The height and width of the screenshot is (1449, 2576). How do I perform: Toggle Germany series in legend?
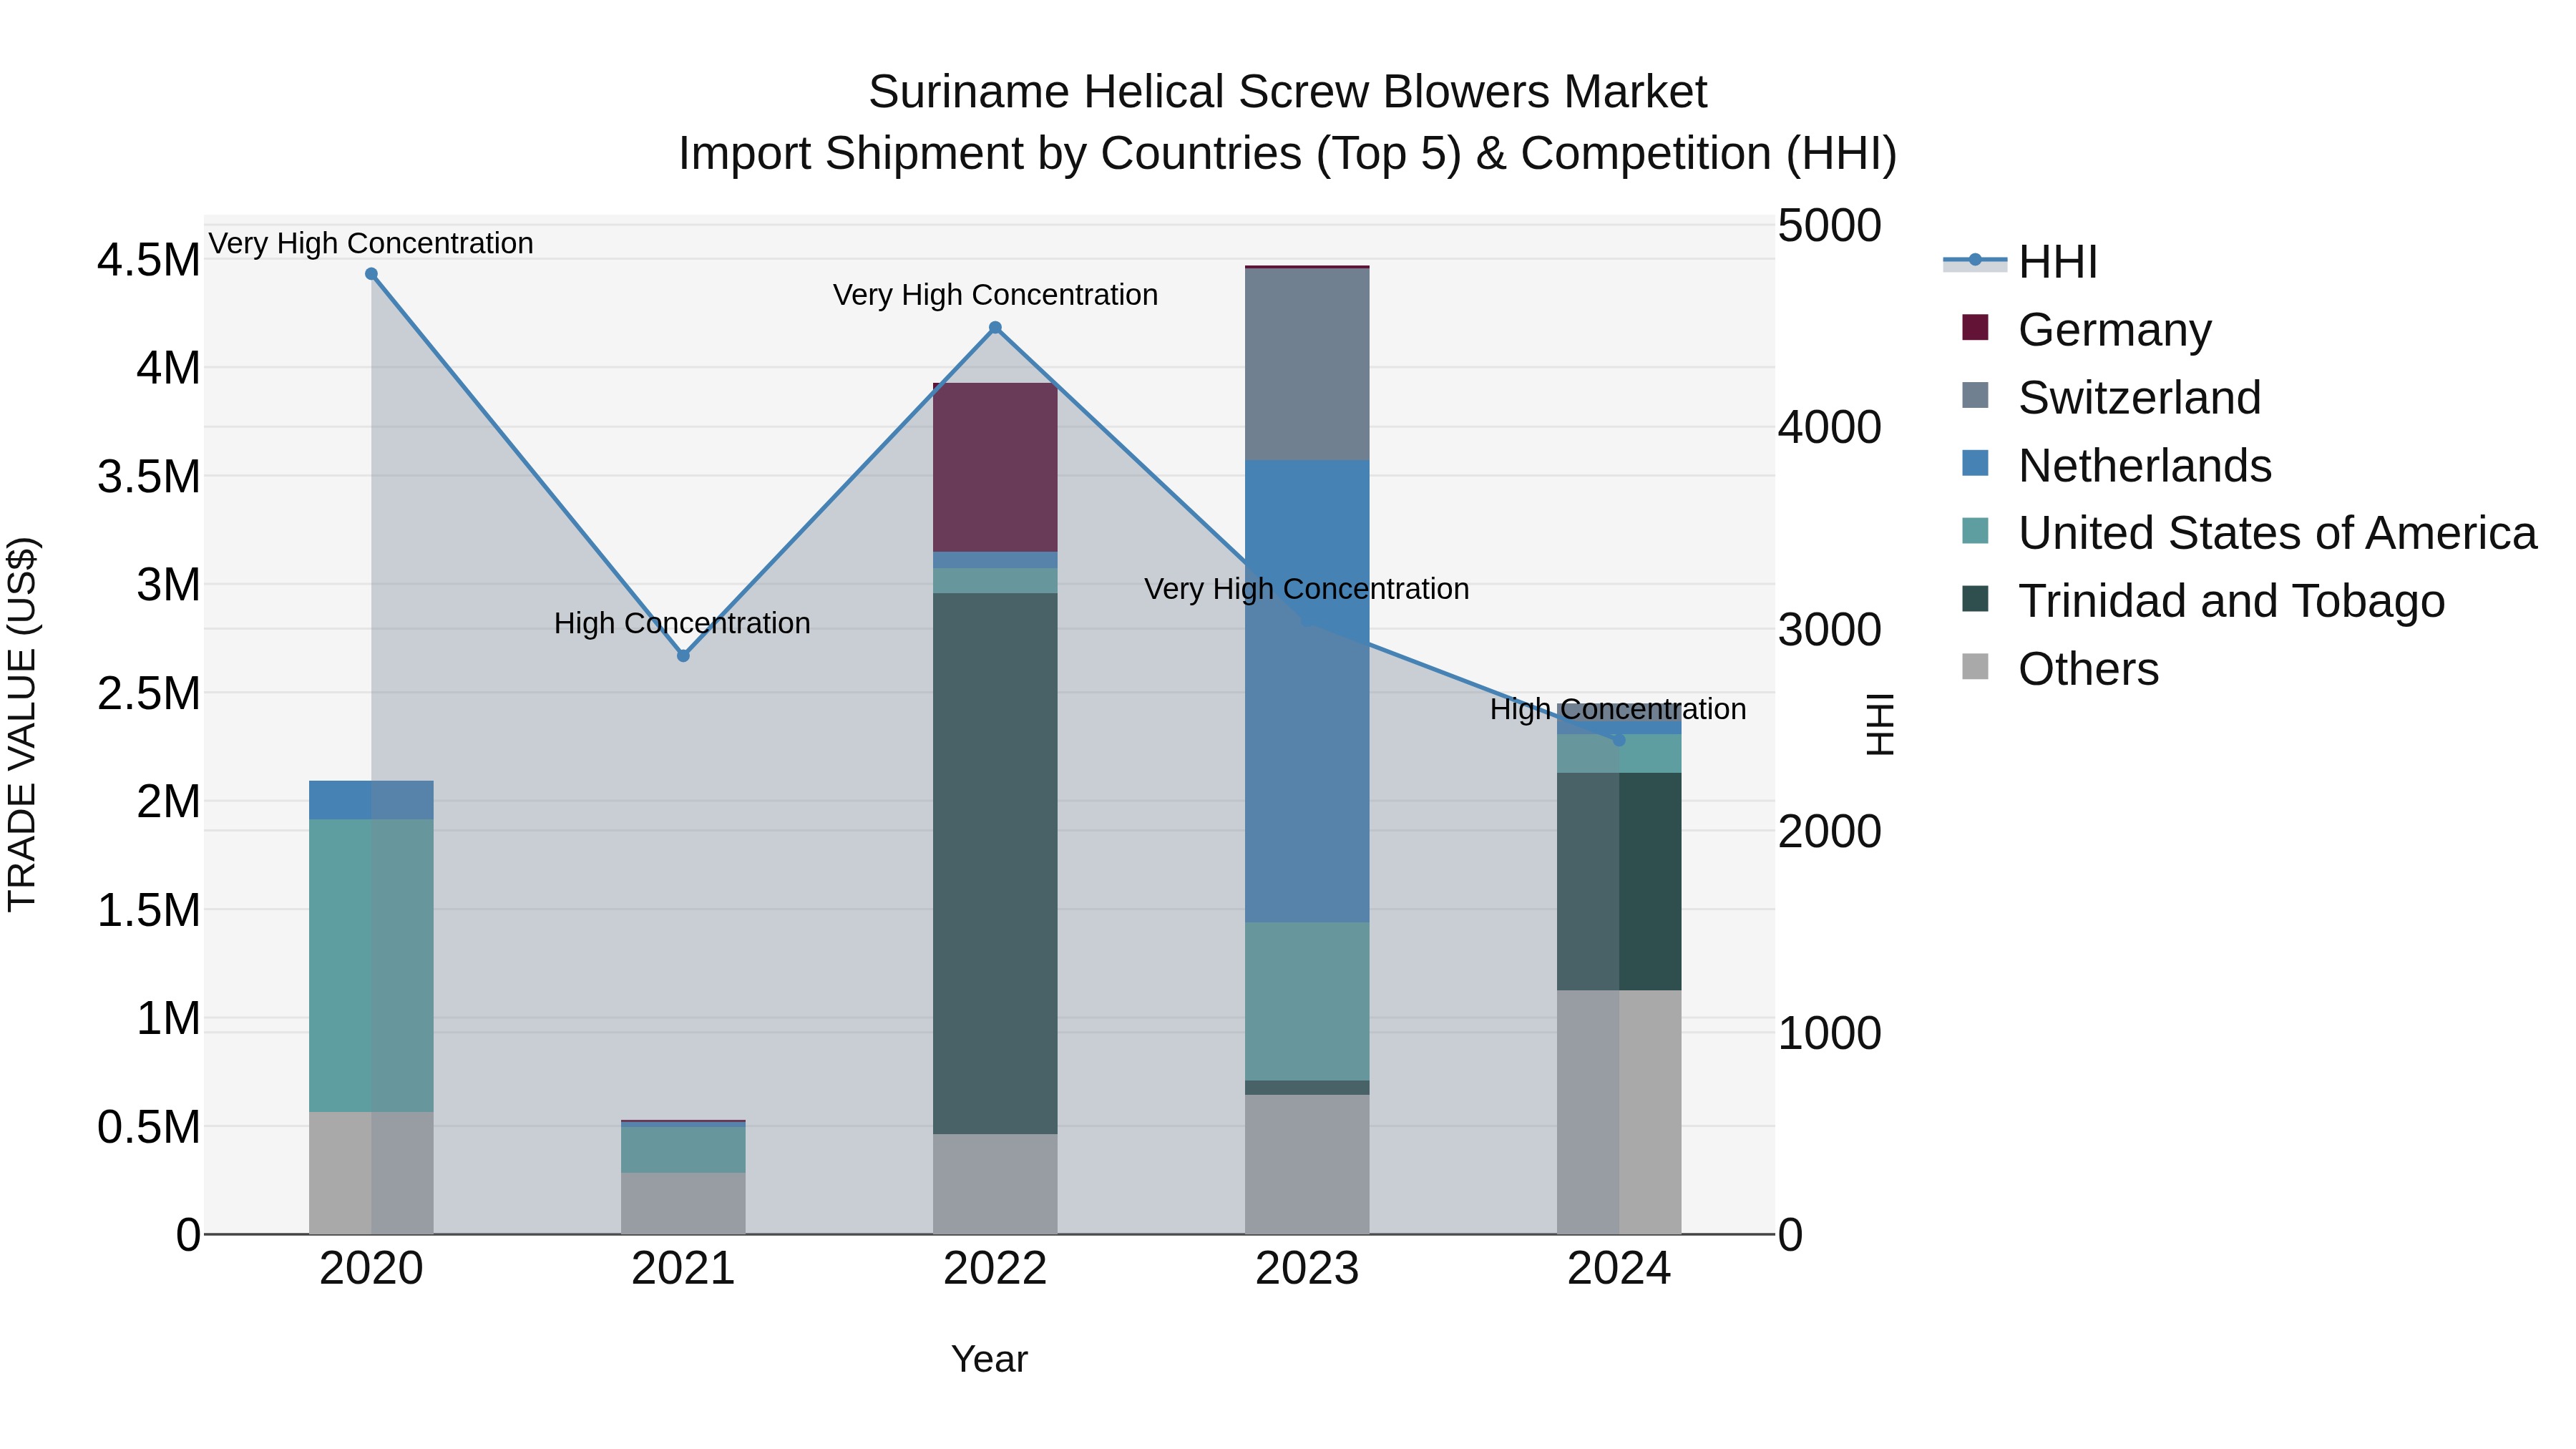tap(2087, 329)
